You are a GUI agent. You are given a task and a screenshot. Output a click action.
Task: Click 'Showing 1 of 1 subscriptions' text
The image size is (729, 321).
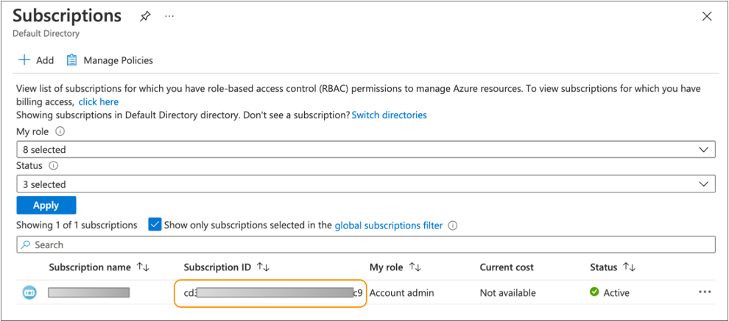click(x=77, y=226)
